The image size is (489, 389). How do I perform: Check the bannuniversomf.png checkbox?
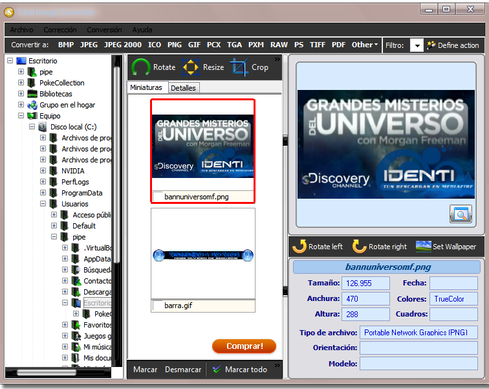(x=158, y=197)
